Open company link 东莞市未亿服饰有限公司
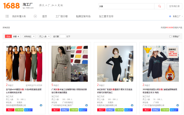Viewport: 184px width, 115px height. point(107,105)
